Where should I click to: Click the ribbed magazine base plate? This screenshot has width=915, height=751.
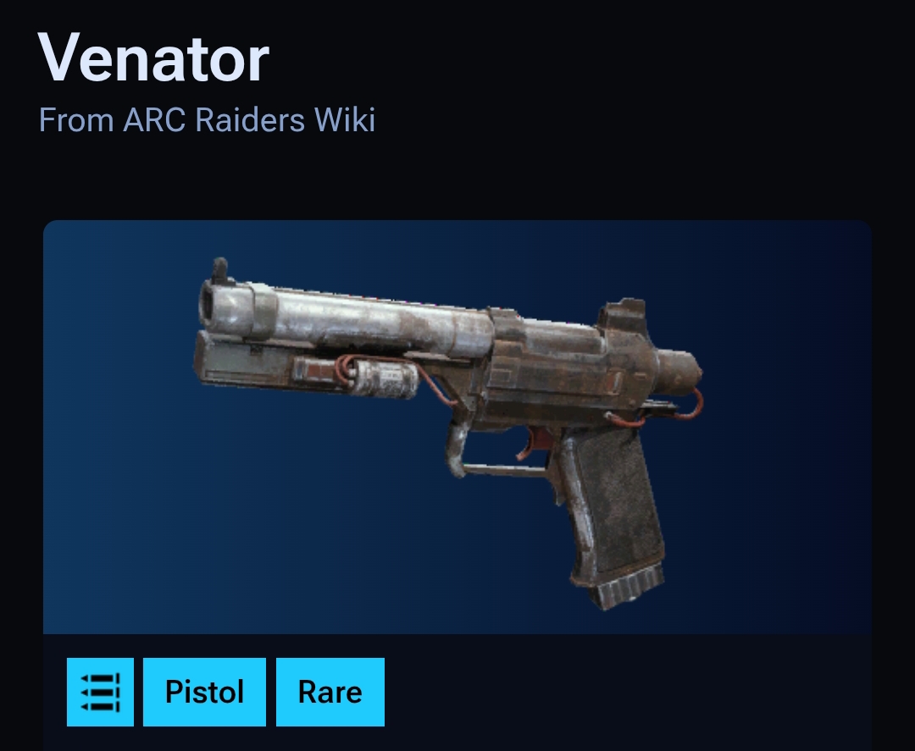[x=629, y=589]
